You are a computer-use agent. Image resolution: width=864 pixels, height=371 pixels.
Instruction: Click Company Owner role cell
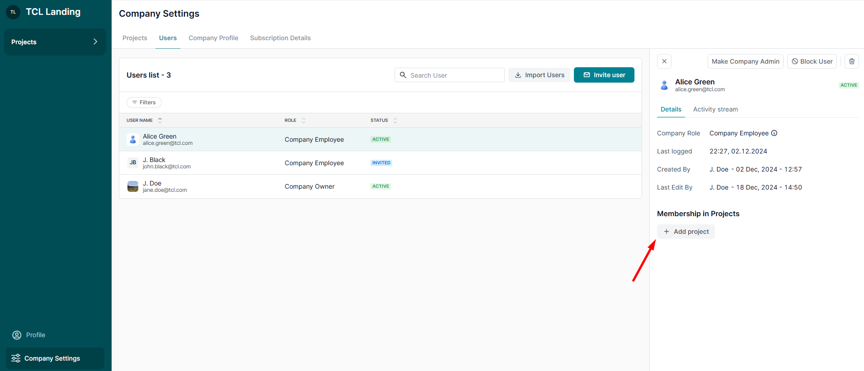coord(310,186)
